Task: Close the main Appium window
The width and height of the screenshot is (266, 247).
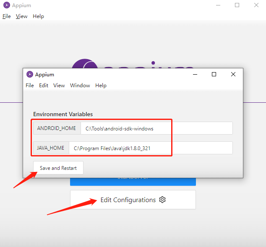Action: point(256,5)
